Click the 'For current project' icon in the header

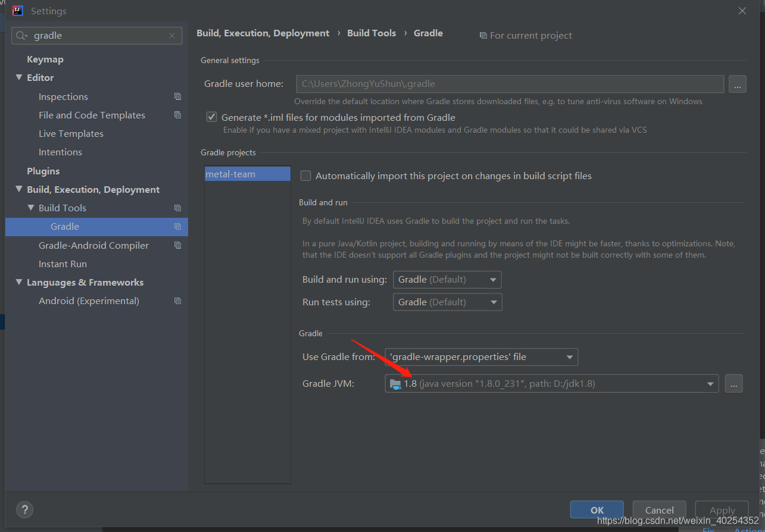click(x=483, y=36)
